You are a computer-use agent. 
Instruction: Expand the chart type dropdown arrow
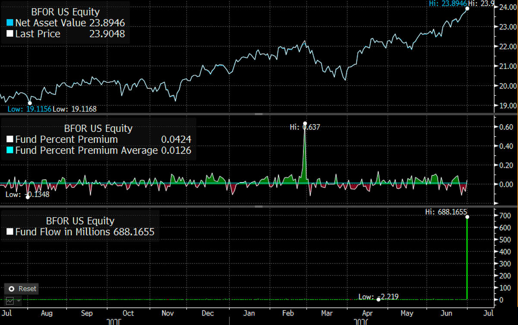coord(19,300)
